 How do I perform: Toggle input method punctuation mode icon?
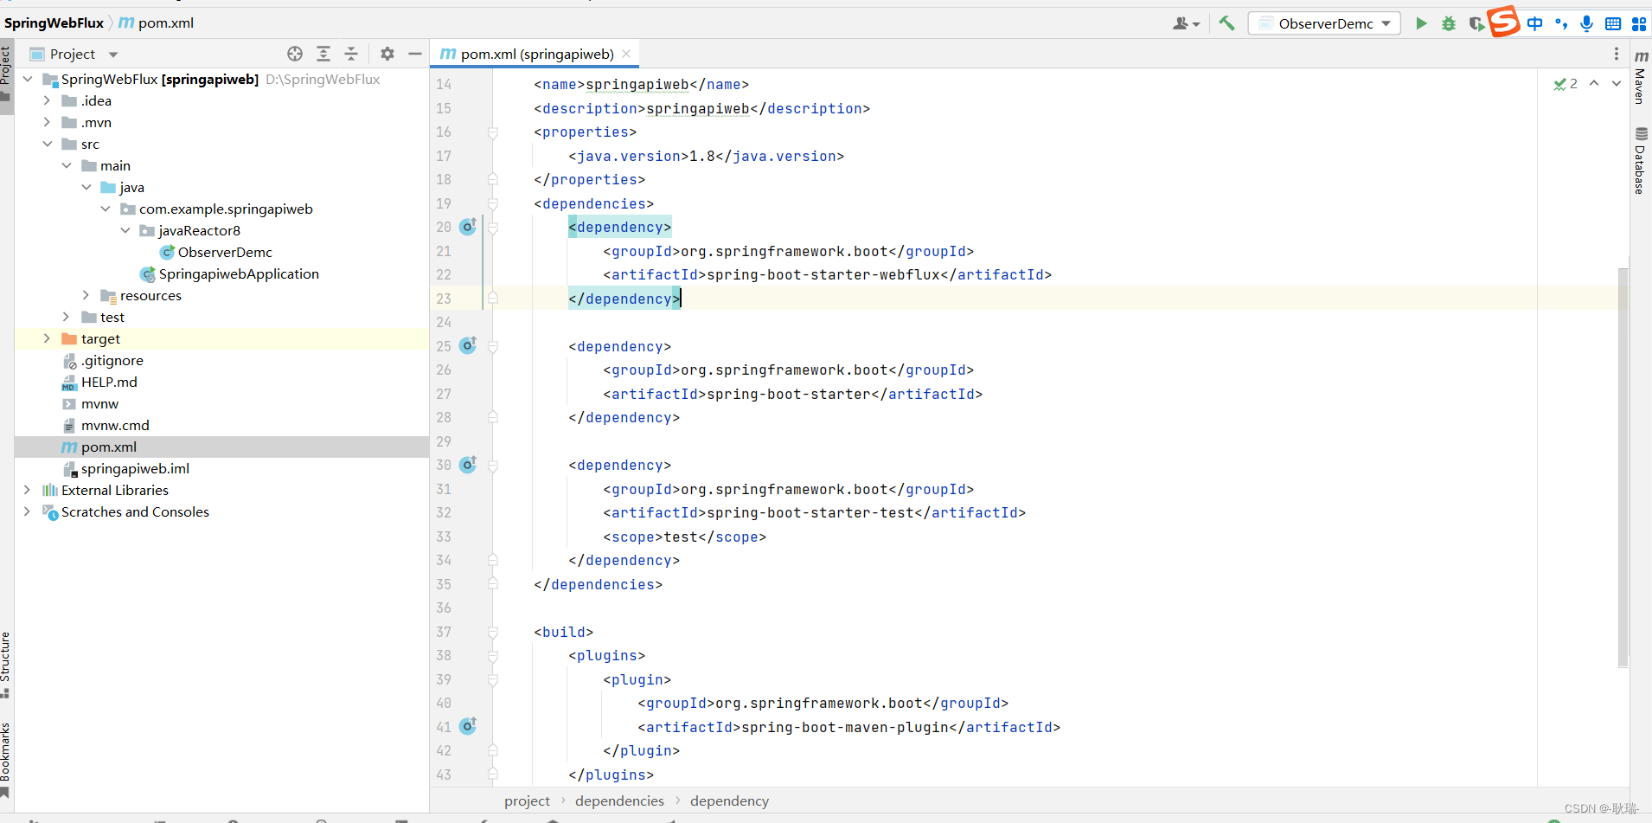[x=1561, y=23]
